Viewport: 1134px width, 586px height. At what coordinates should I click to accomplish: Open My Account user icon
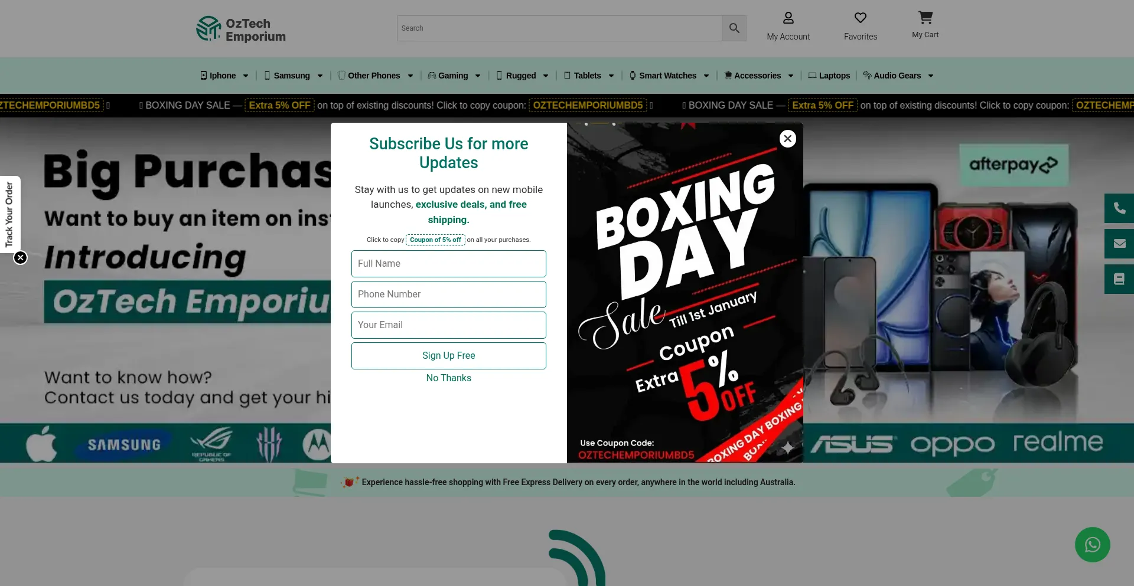(788, 18)
